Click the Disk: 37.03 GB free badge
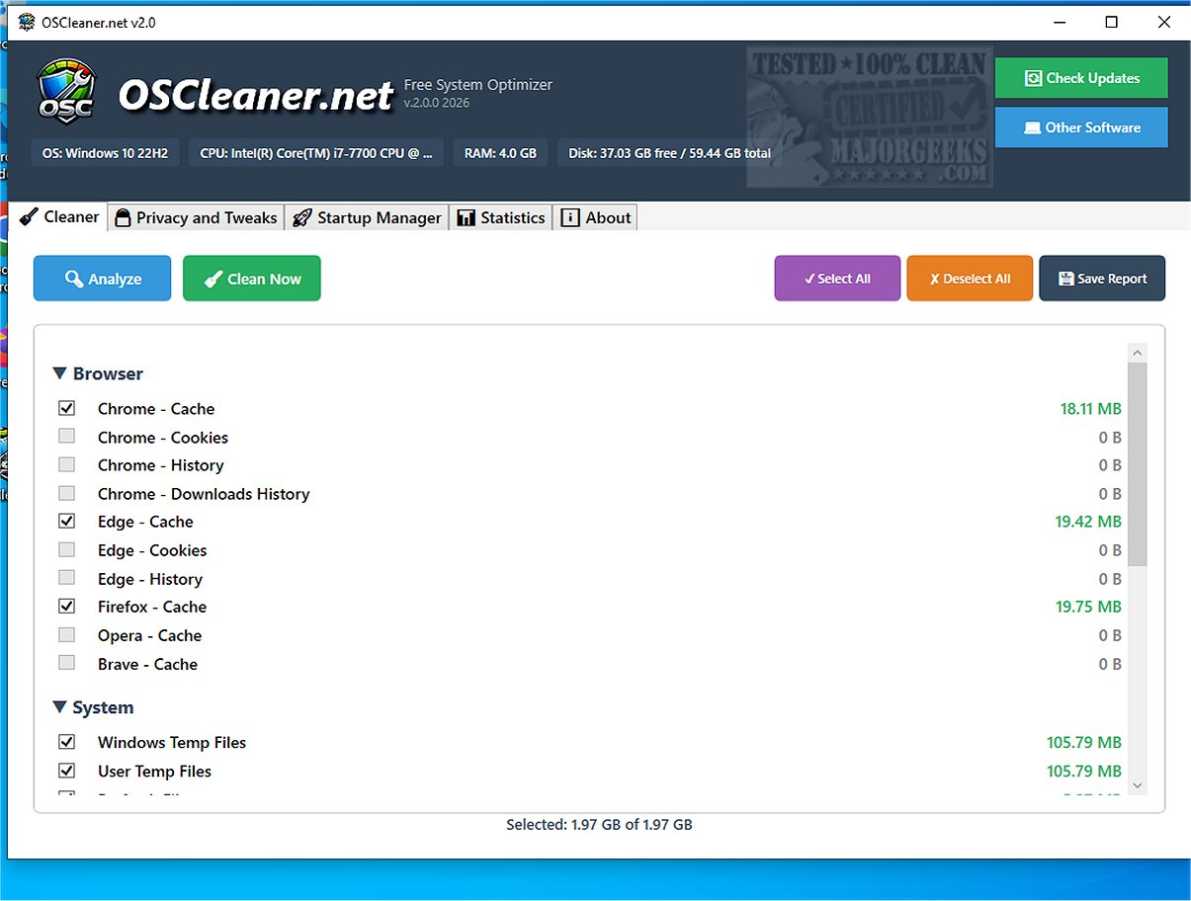The width and height of the screenshot is (1191, 901). pos(669,153)
